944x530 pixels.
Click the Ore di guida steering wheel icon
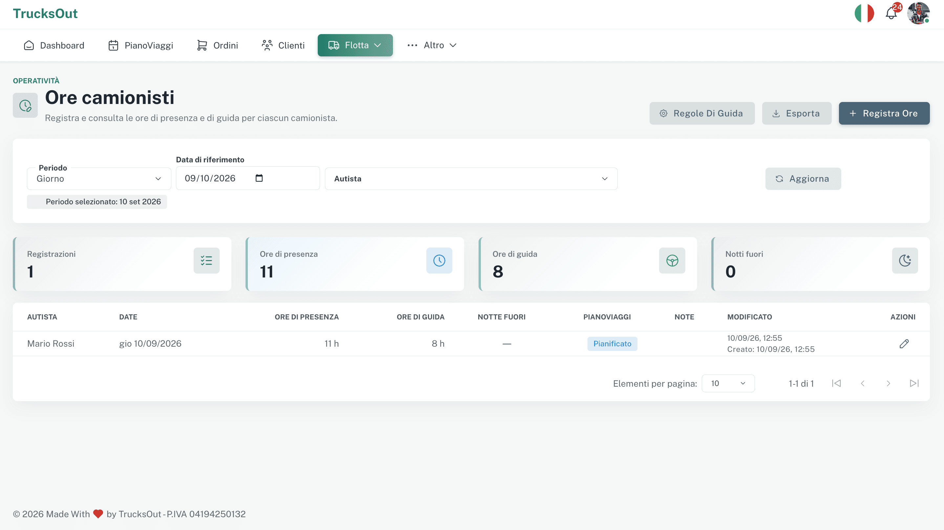click(x=672, y=260)
